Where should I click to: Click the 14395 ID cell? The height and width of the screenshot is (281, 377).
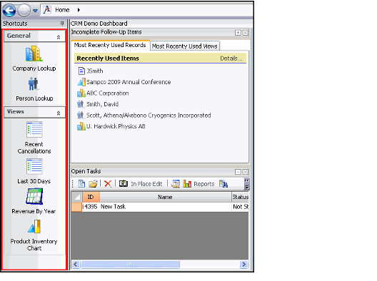point(91,207)
